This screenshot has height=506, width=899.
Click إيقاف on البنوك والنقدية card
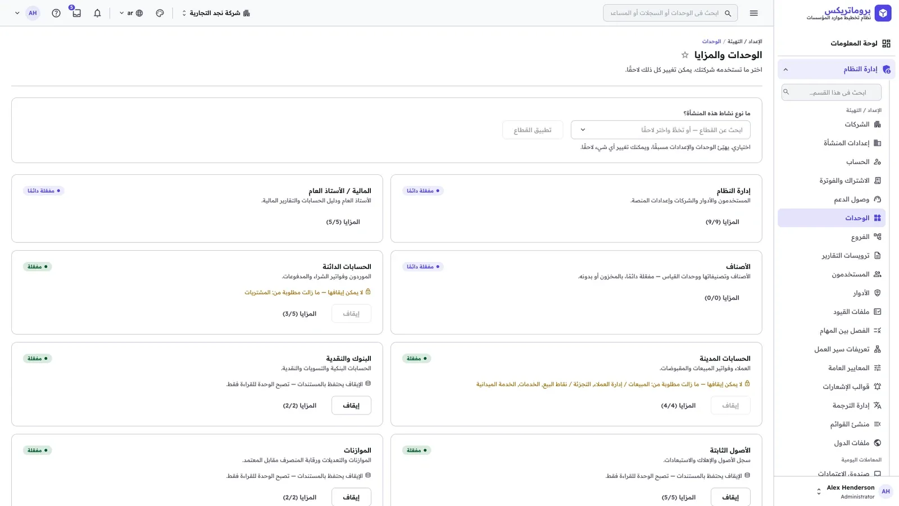pyautogui.click(x=351, y=405)
